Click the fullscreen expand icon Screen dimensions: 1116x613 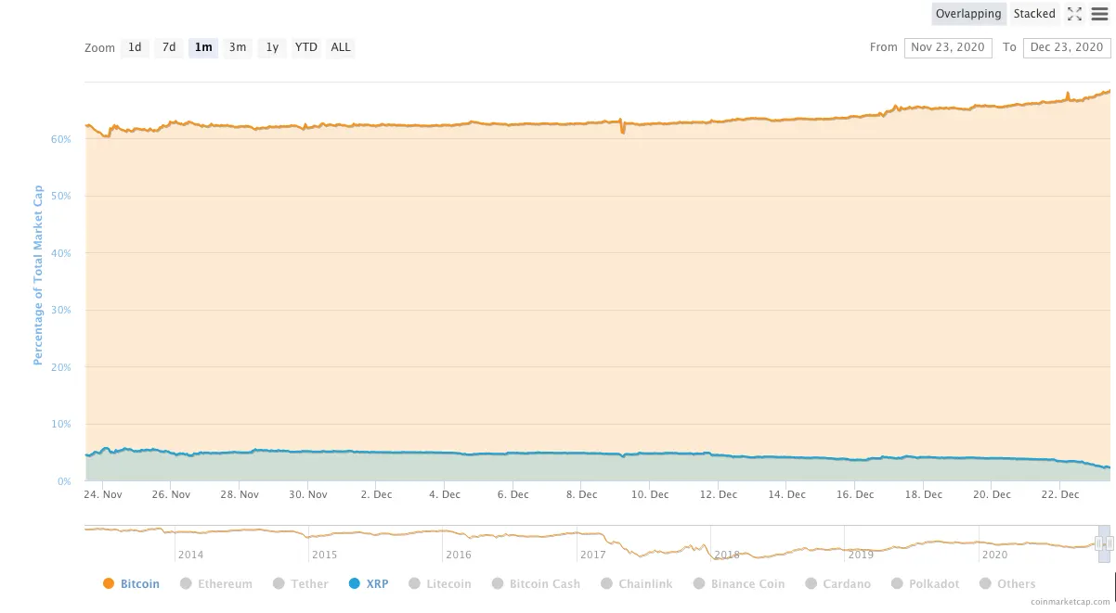pos(1074,14)
